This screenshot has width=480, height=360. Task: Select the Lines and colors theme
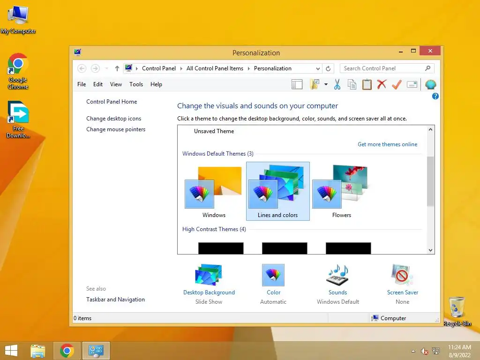(278, 191)
